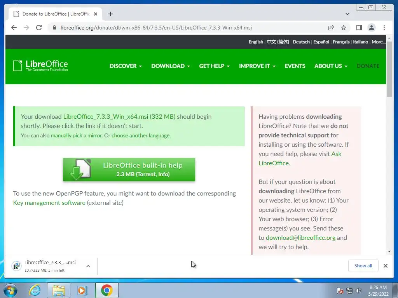Expand the GET HELP menu
398x298 pixels.
click(x=215, y=66)
